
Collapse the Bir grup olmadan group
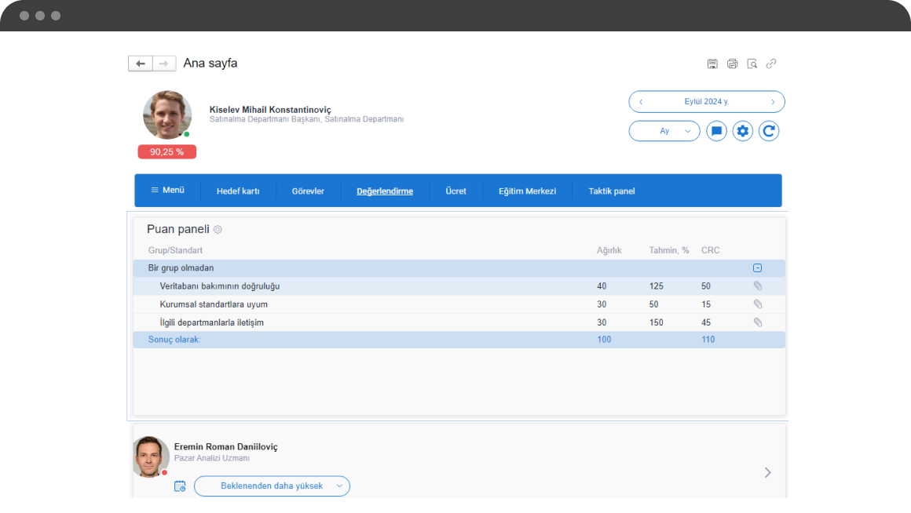coord(758,268)
